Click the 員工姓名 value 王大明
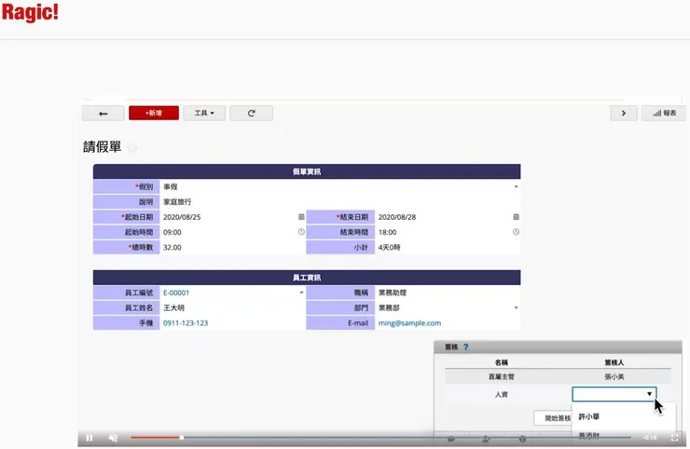The height and width of the screenshot is (449, 690). [x=173, y=307]
